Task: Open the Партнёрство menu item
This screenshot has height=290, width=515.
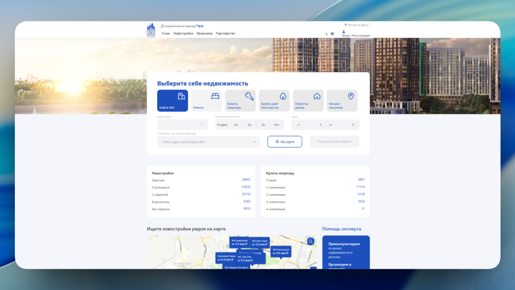Action: [226, 34]
